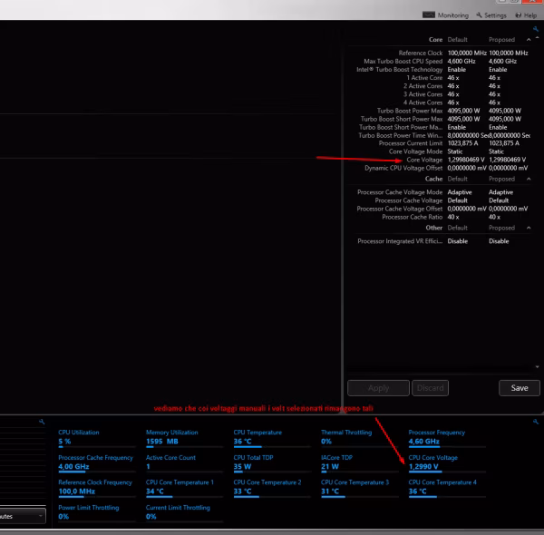544x535 pixels.
Task: Select the Core Voltage row label
Action: click(x=424, y=160)
